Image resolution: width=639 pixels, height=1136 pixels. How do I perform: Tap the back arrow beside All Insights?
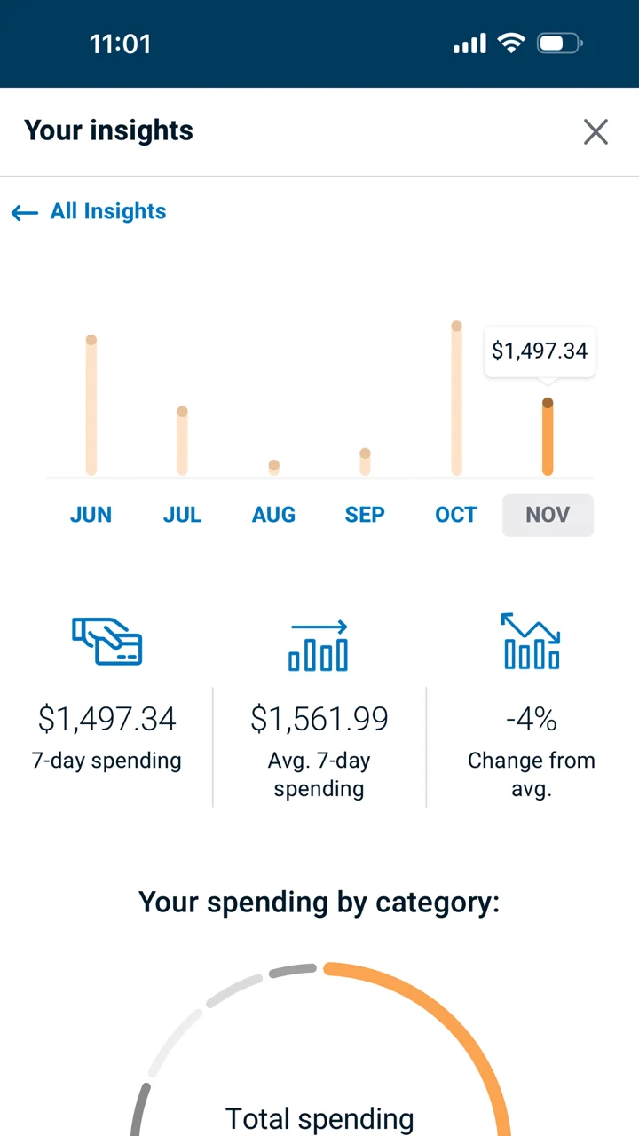(x=25, y=213)
